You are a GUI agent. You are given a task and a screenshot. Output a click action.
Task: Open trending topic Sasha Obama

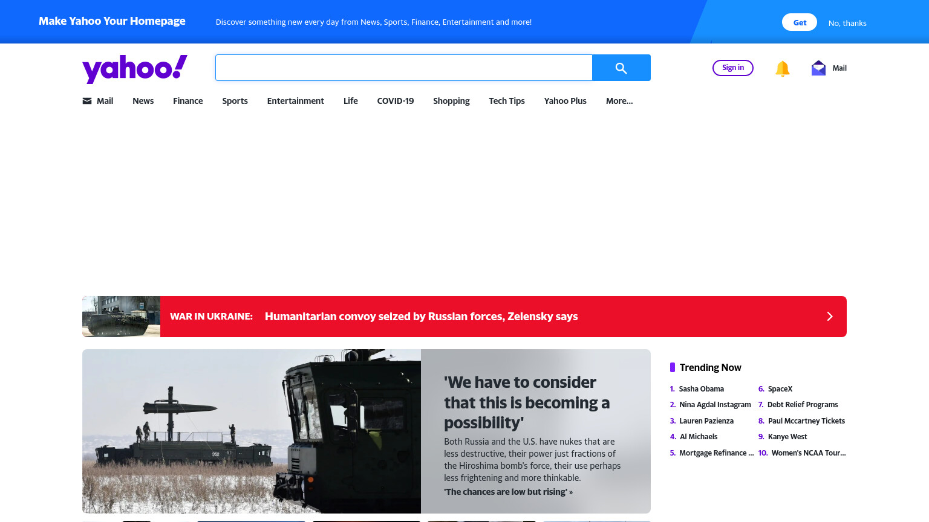pos(701,389)
